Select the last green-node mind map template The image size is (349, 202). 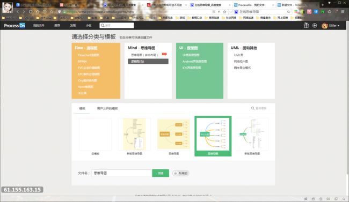point(252,134)
